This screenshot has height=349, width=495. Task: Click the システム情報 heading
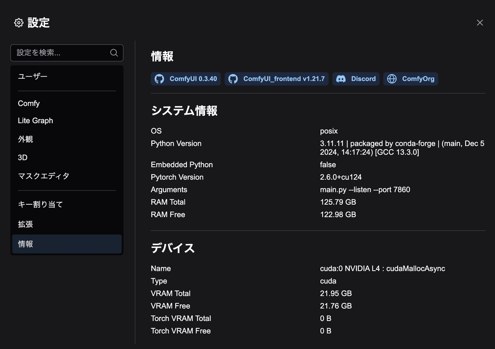pos(184,110)
